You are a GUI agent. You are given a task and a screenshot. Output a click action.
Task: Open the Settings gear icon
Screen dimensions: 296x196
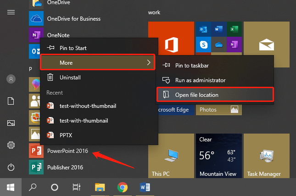pos(11,145)
